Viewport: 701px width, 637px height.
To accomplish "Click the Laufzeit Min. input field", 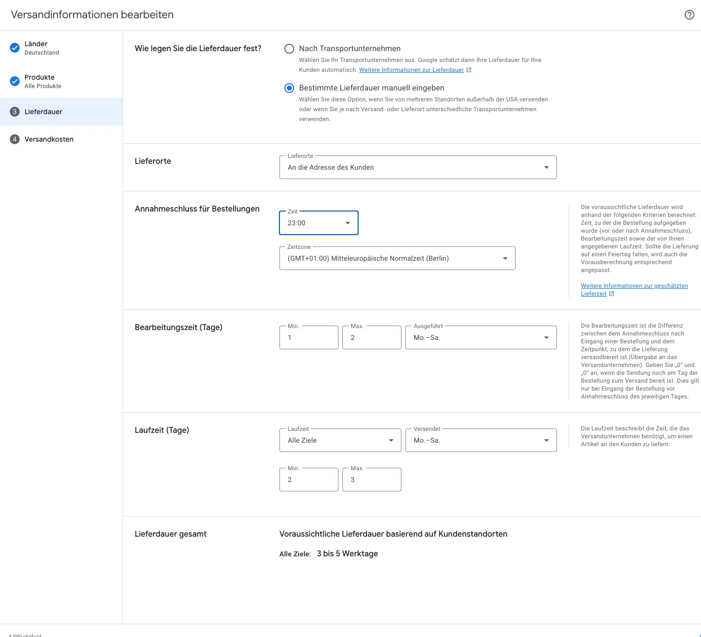I will (x=309, y=480).
